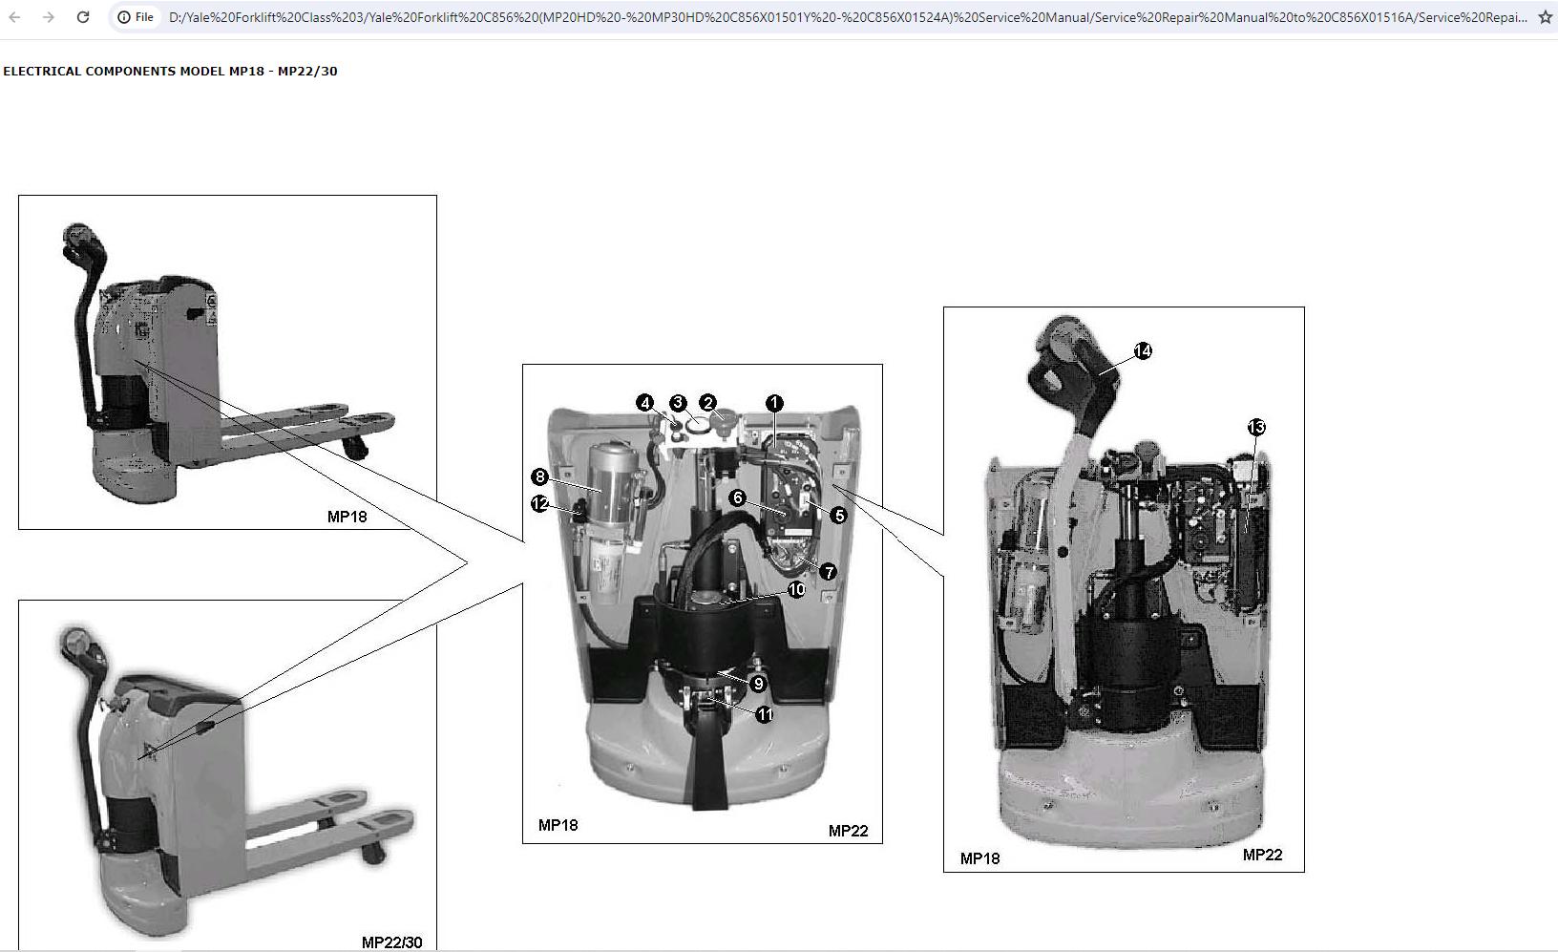The height and width of the screenshot is (952, 1558).
Task: Click callout number 10 in the diagram
Action: (x=796, y=590)
